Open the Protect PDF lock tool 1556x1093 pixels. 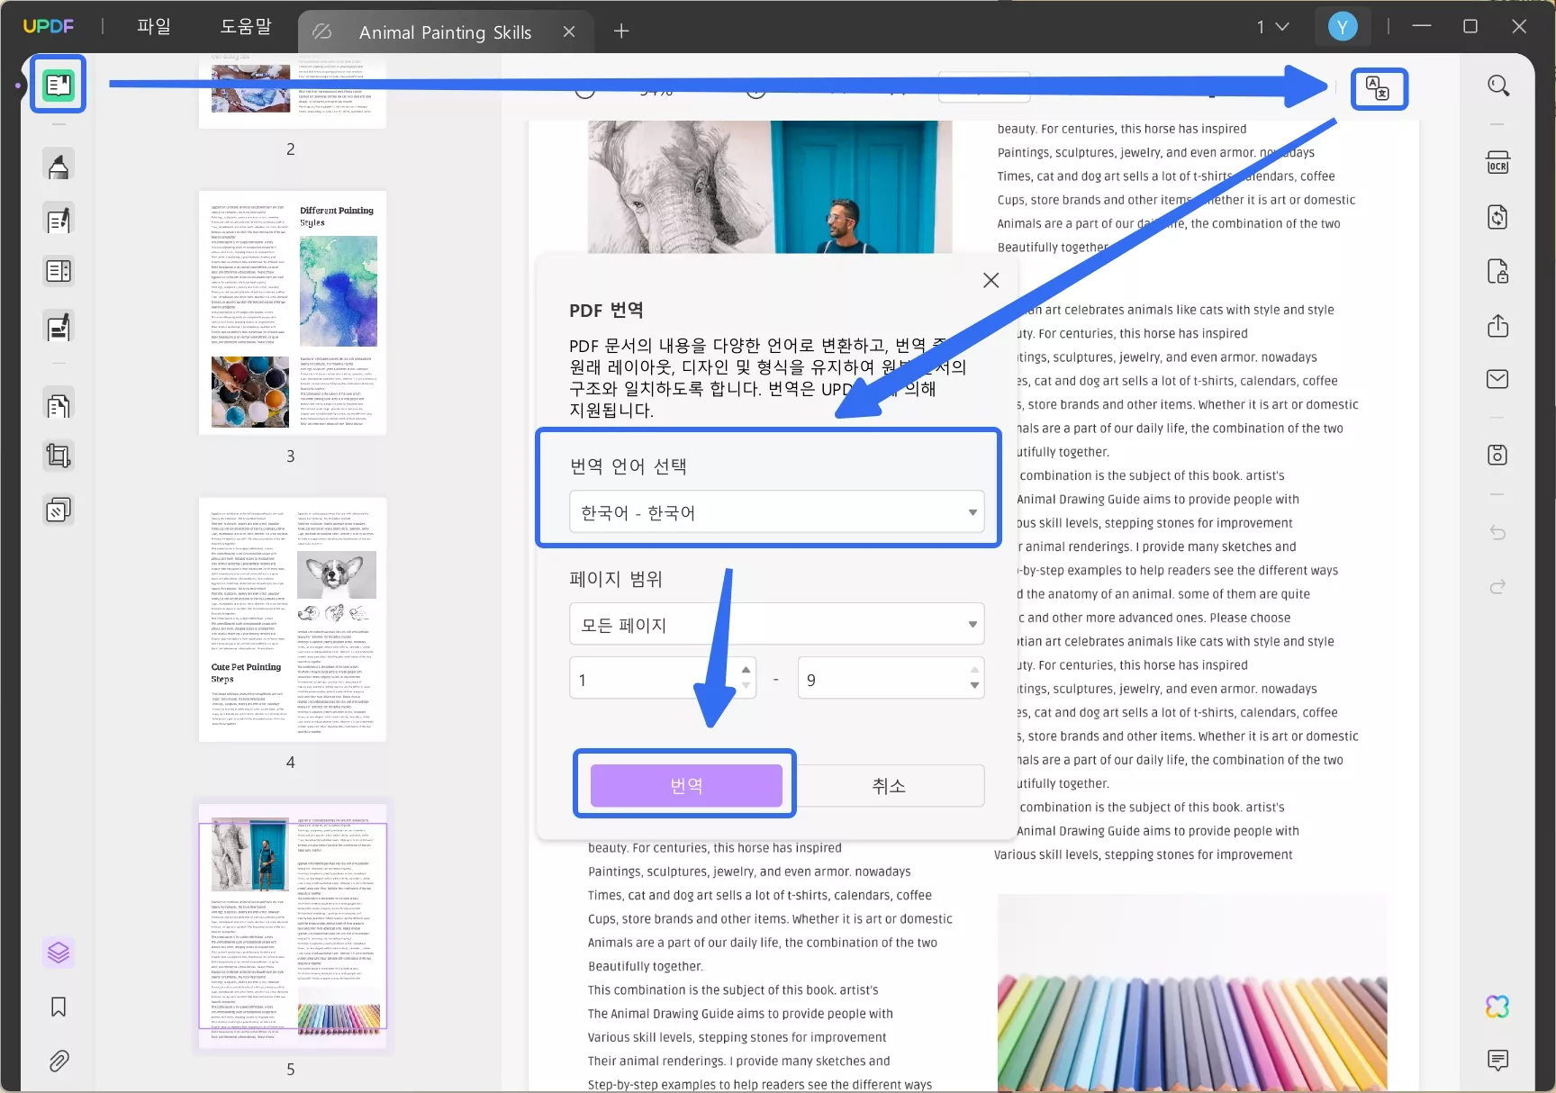click(1498, 271)
